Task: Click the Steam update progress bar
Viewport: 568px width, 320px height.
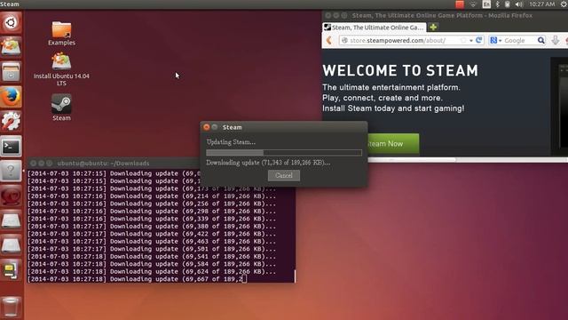Action: (x=284, y=153)
